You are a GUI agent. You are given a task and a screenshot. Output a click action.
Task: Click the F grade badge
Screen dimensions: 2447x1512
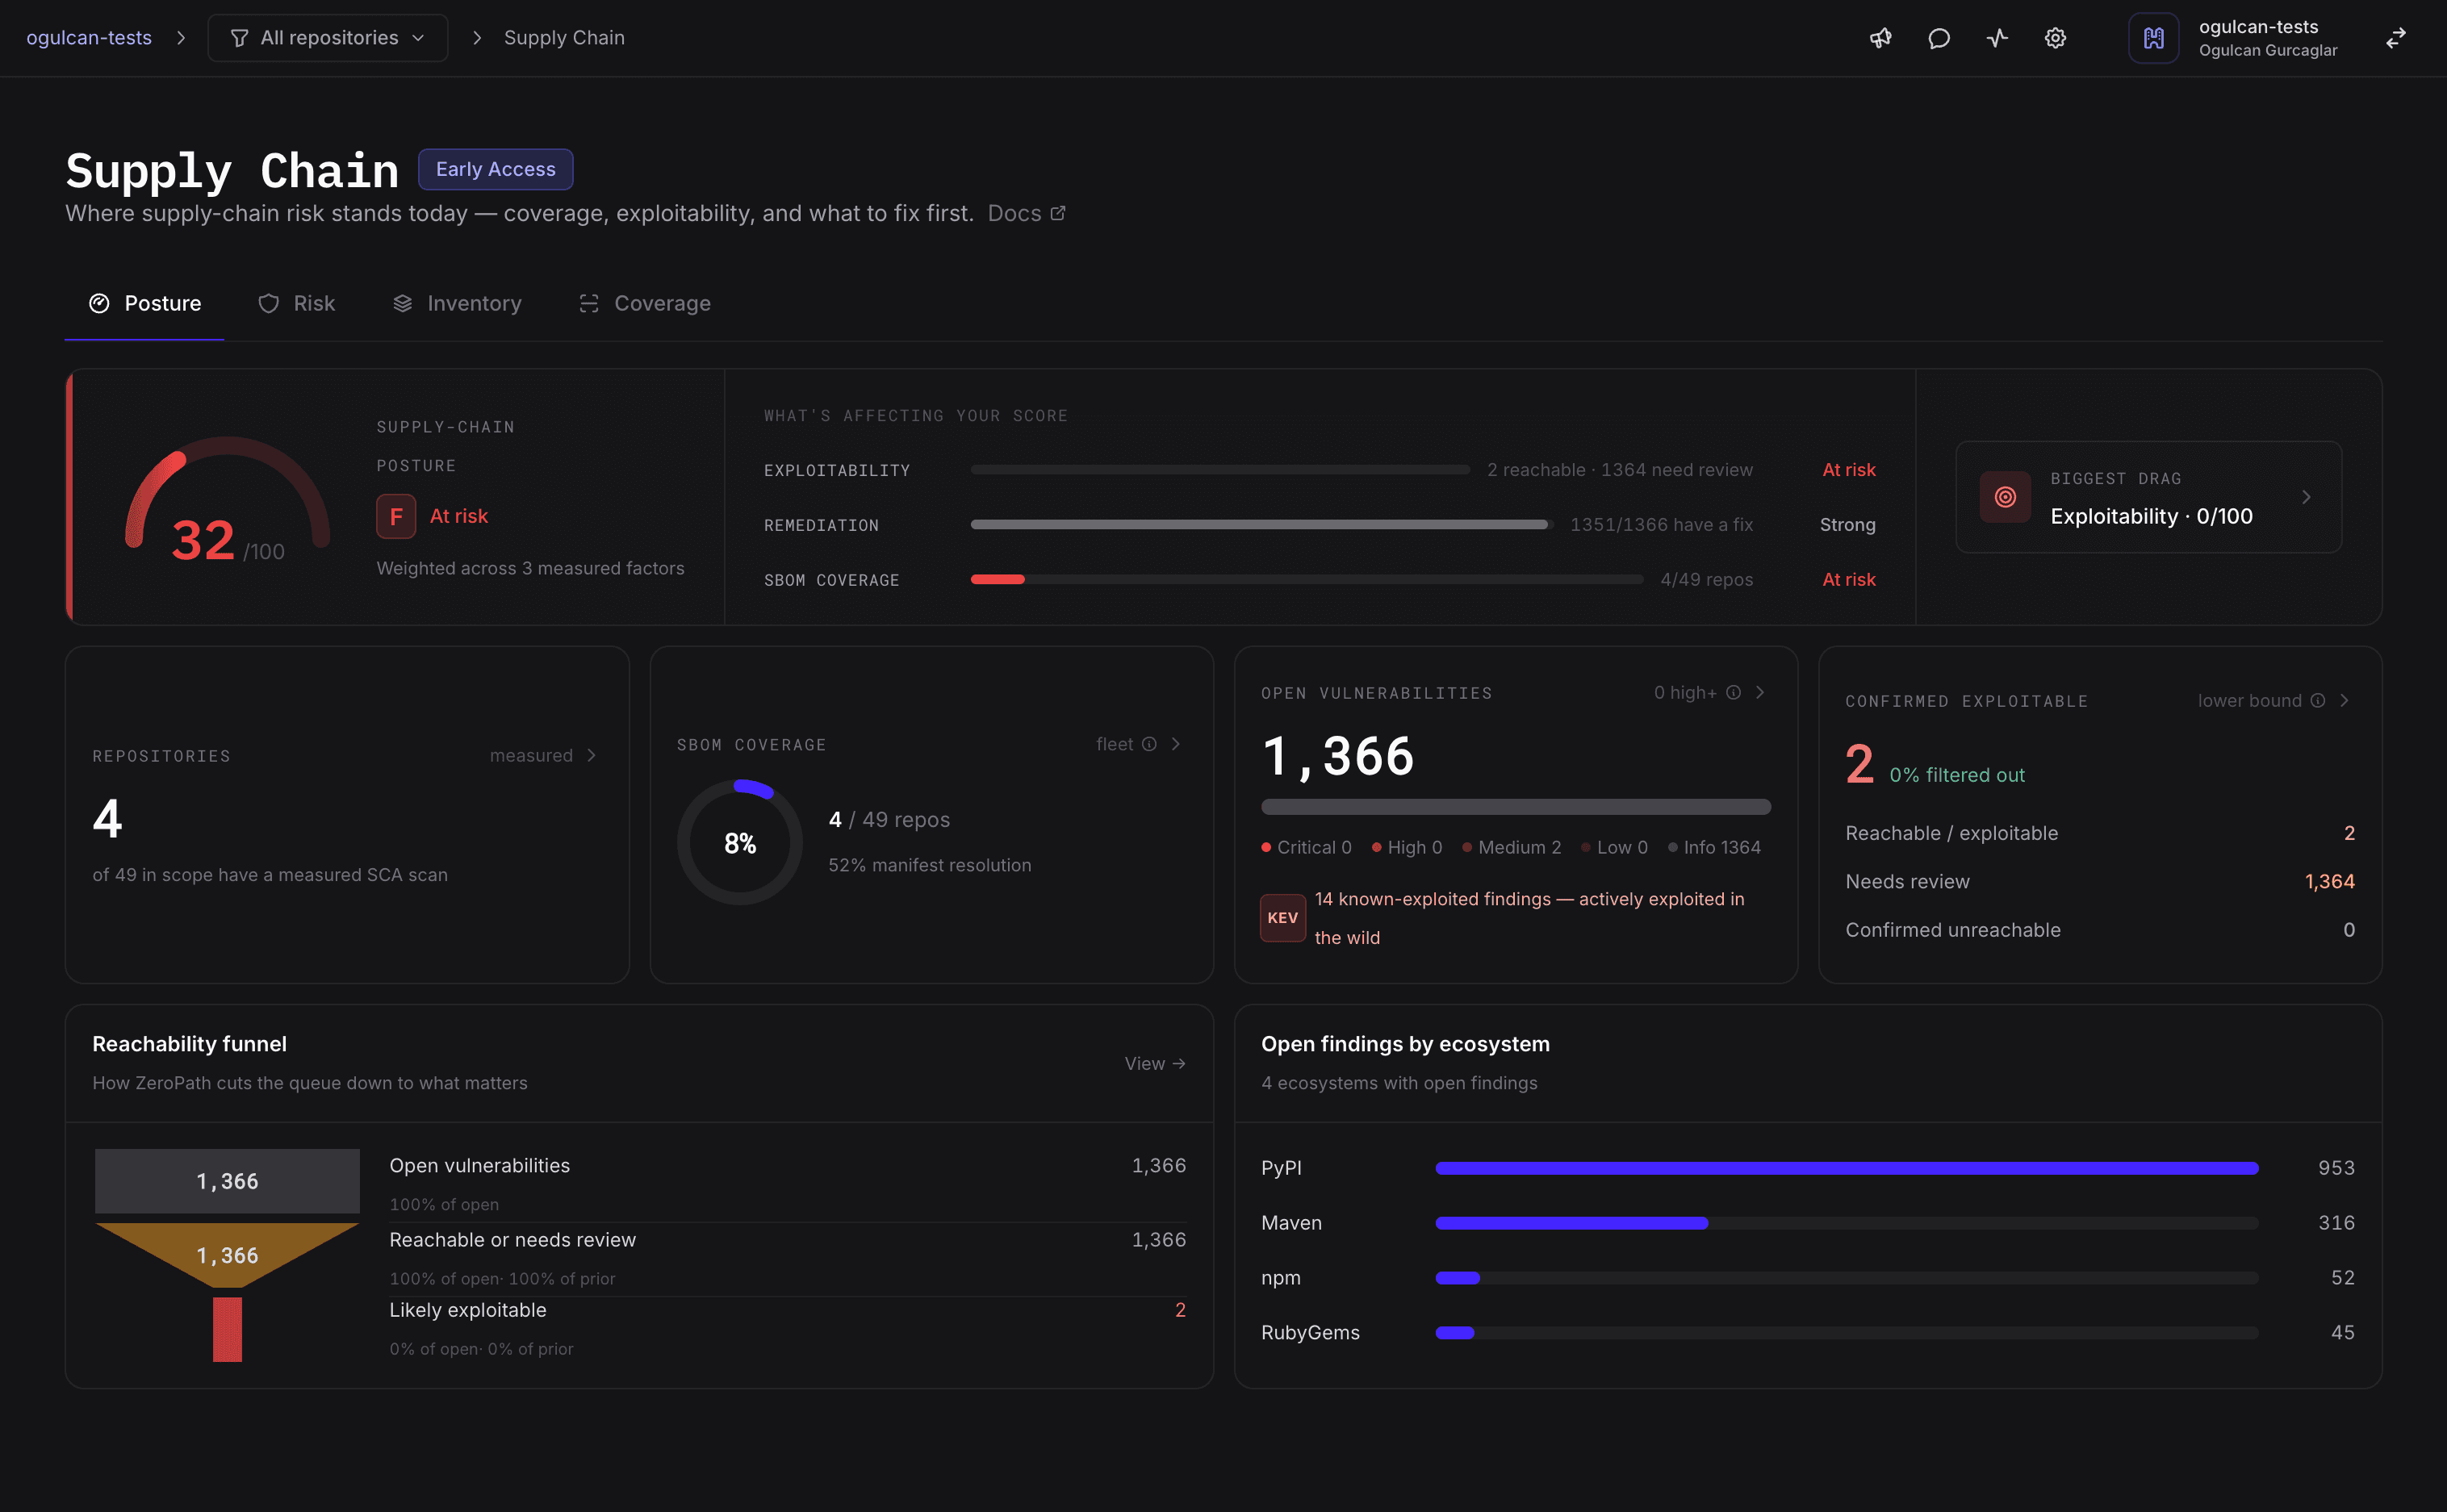click(396, 516)
